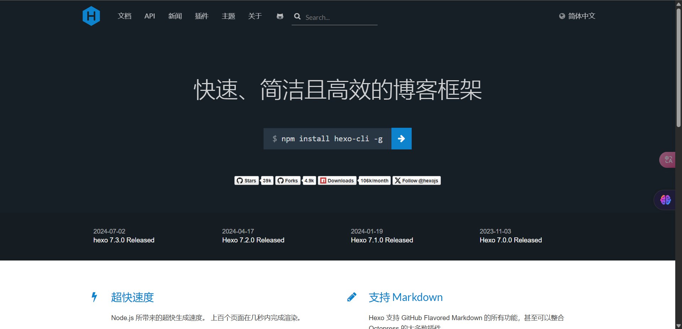Open the 文档 menu item
Image resolution: width=682 pixels, height=329 pixels.
[x=125, y=16]
